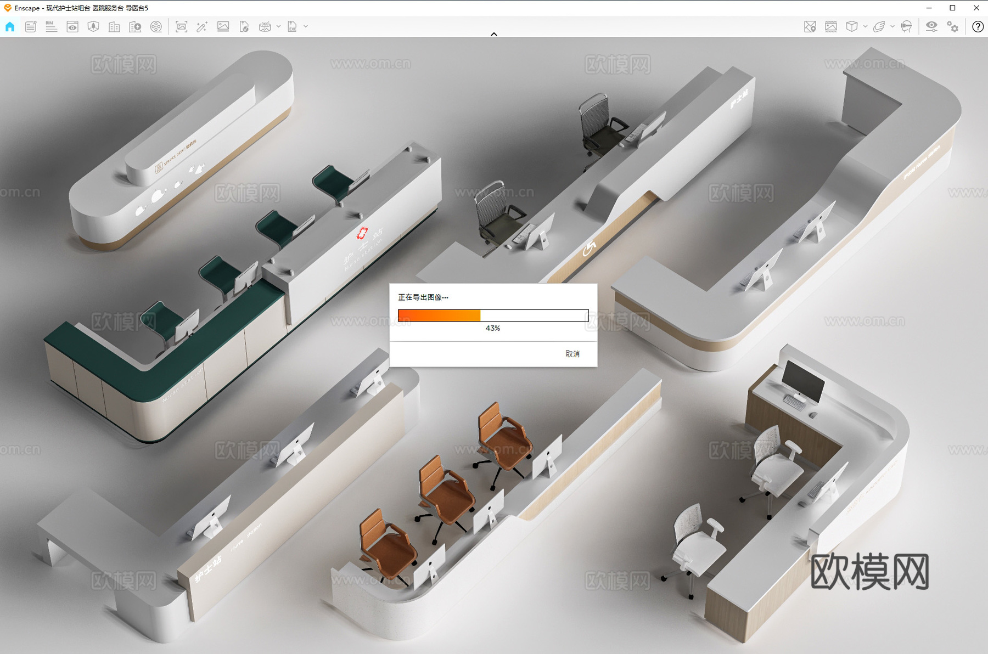Toggle the safe frame image icon
988x654 pixels.
point(831,26)
